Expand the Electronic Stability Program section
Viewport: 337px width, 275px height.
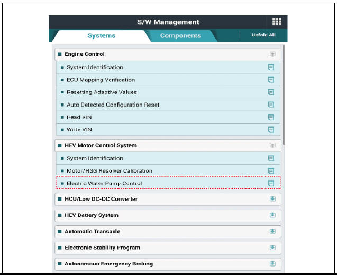tap(272, 248)
